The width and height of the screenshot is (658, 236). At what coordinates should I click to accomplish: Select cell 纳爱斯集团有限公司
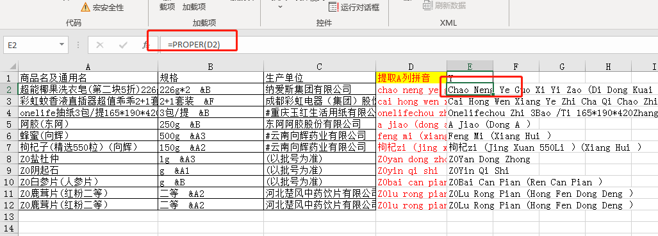tap(320, 89)
